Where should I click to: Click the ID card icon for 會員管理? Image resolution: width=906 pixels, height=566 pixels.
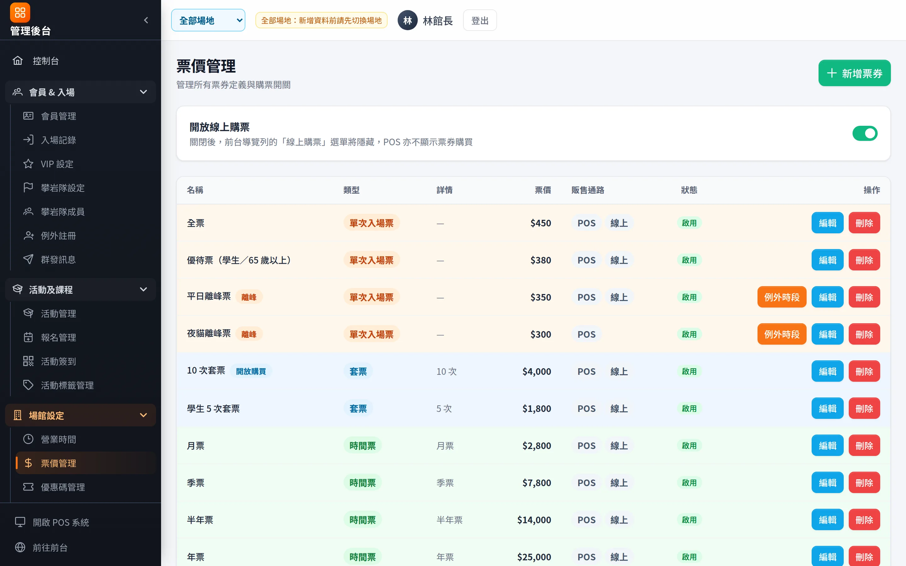28,116
